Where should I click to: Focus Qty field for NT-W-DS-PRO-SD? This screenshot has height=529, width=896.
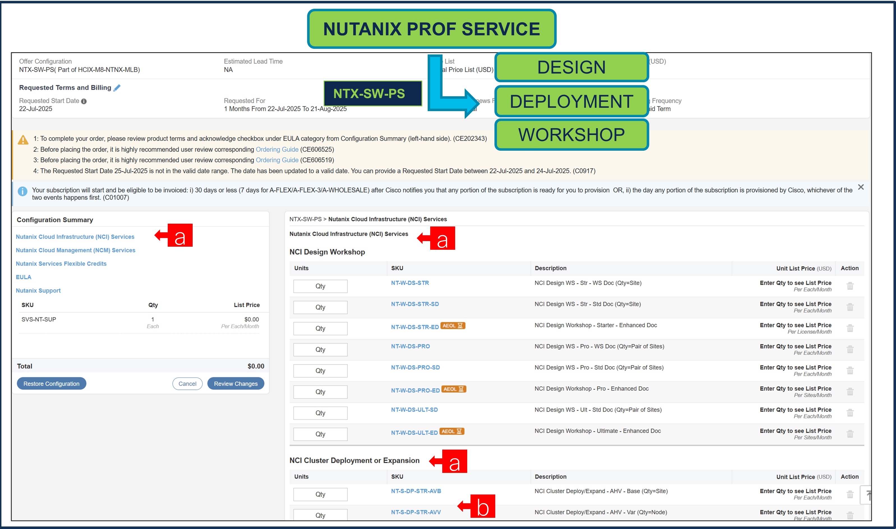coord(320,371)
